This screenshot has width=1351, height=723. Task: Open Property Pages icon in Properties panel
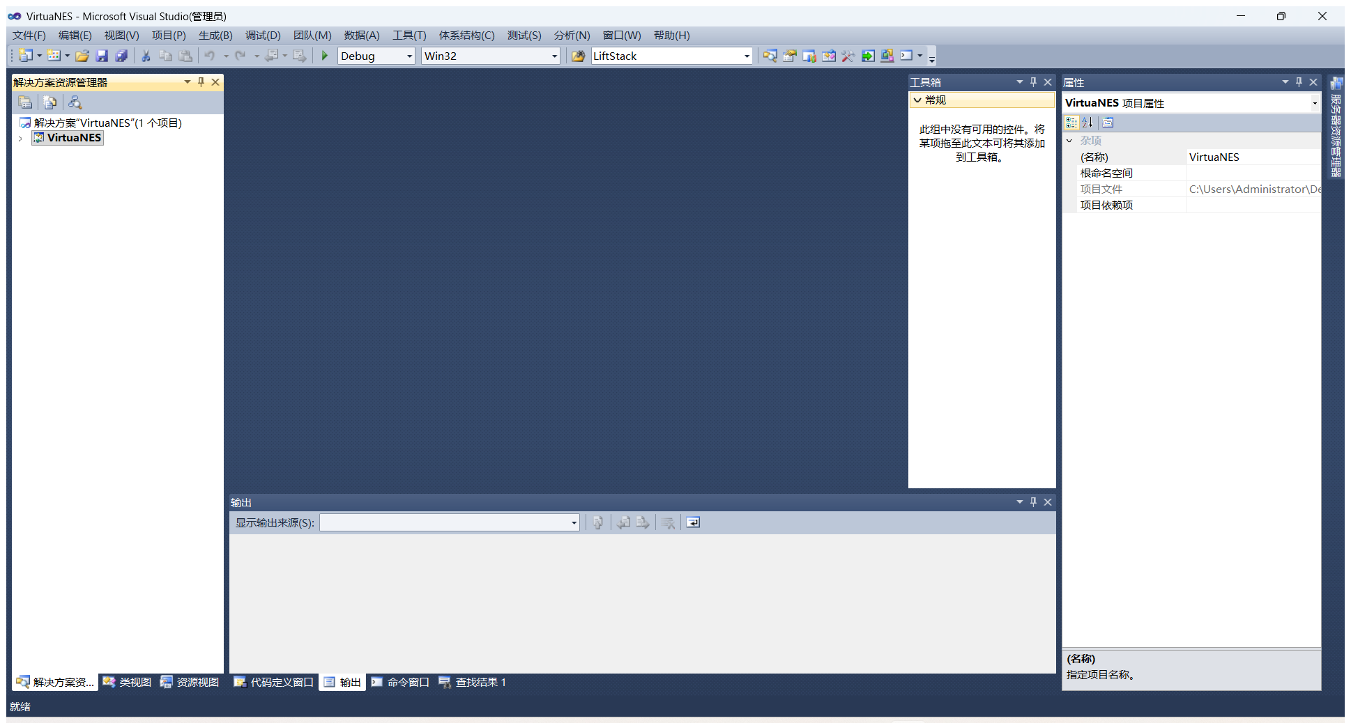(1108, 123)
